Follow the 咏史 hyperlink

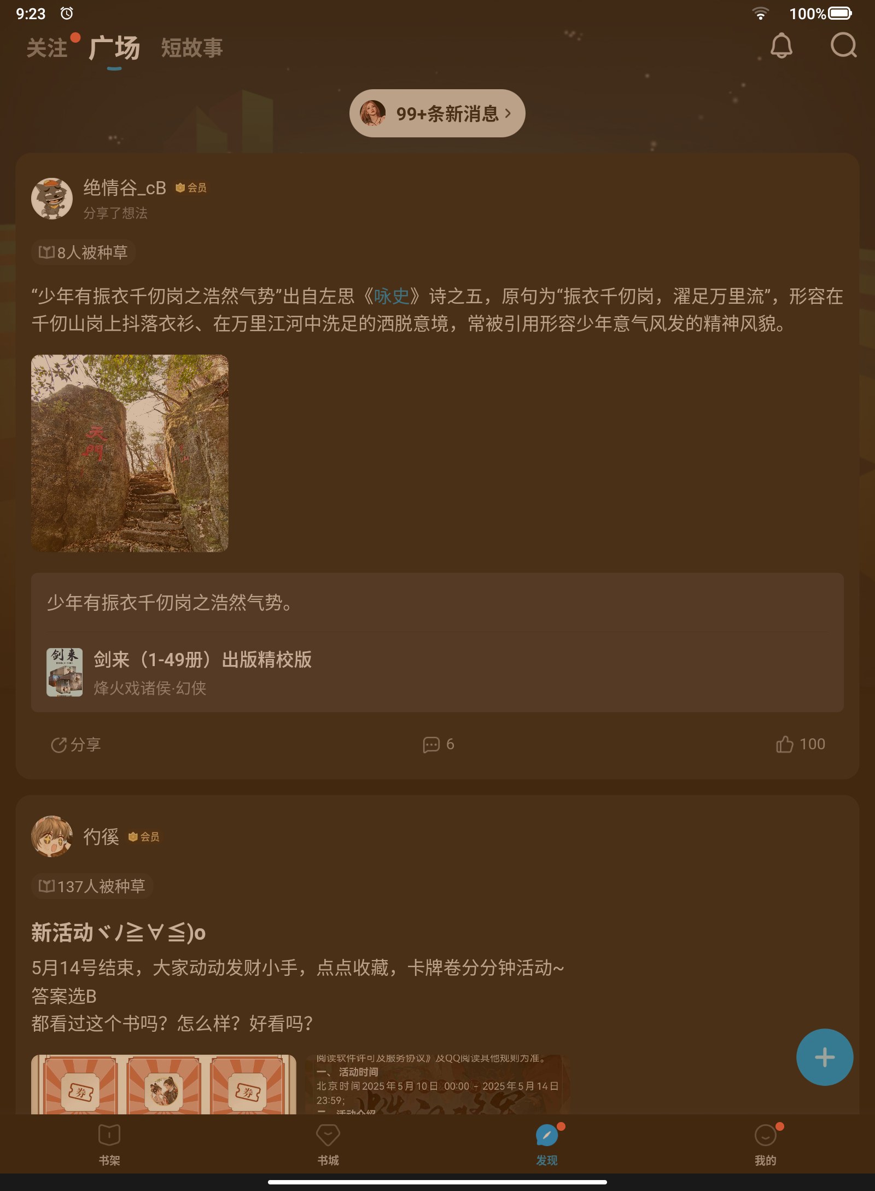click(x=392, y=296)
